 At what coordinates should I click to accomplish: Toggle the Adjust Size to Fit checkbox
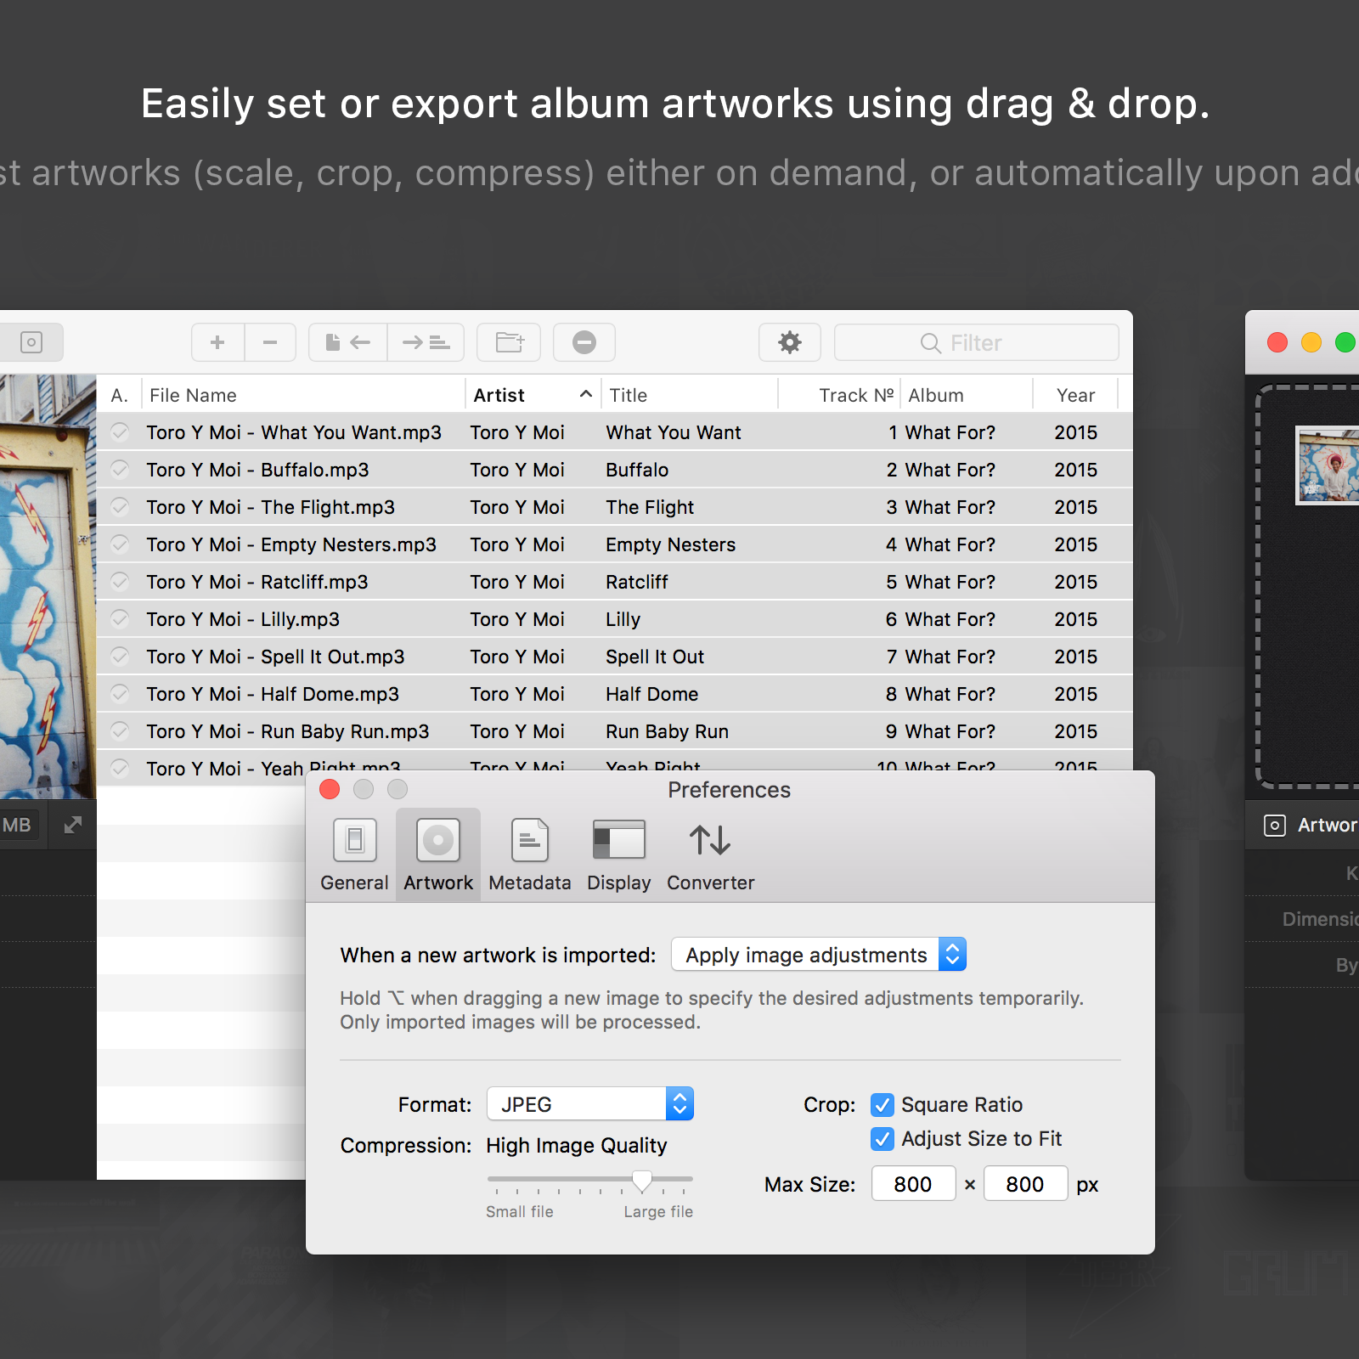pyautogui.click(x=883, y=1139)
